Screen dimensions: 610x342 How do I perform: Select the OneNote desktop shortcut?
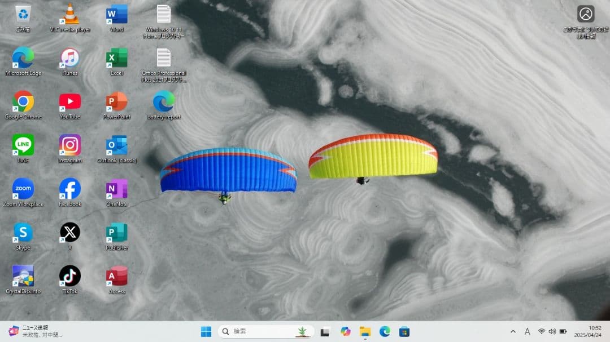117,189
